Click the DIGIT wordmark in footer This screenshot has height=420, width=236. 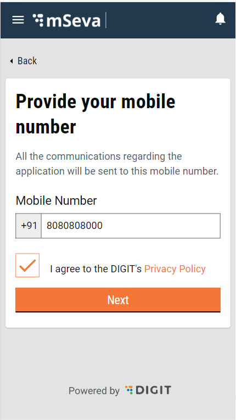(153, 390)
